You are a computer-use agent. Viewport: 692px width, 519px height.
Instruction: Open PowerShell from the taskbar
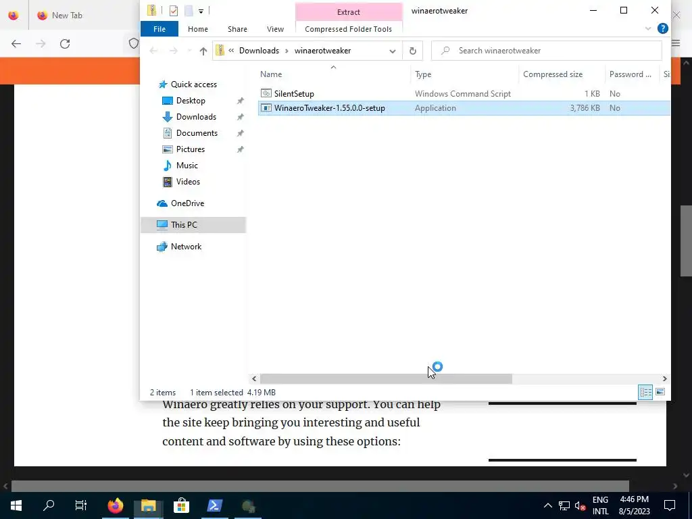pyautogui.click(x=214, y=505)
